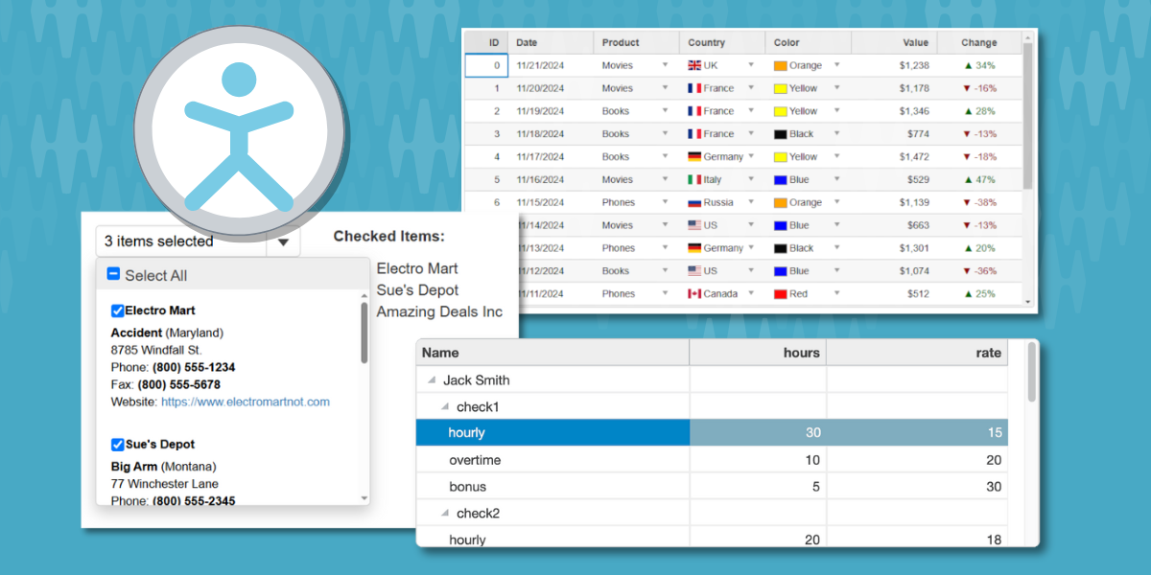Click the hours column header
This screenshot has height=575, width=1151.
pyautogui.click(x=758, y=353)
